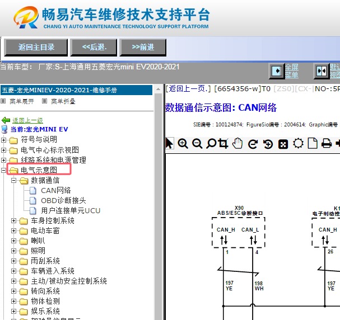The height and width of the screenshot is (320, 340).
Task: Select the 电气示意图 folder label
Action: pos(39,170)
